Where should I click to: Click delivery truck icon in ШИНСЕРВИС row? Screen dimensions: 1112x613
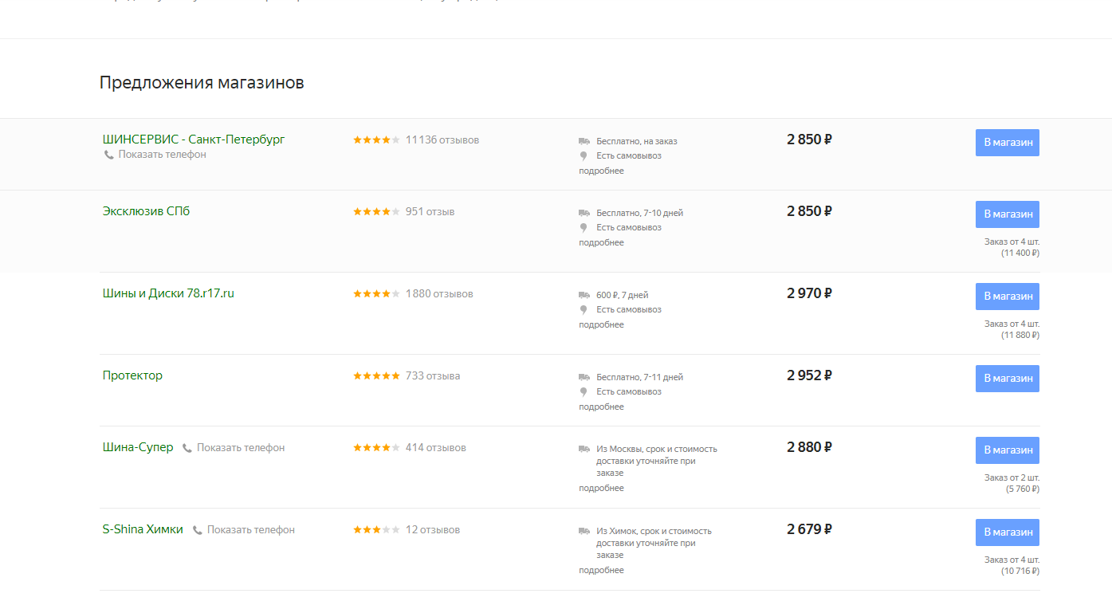584,141
